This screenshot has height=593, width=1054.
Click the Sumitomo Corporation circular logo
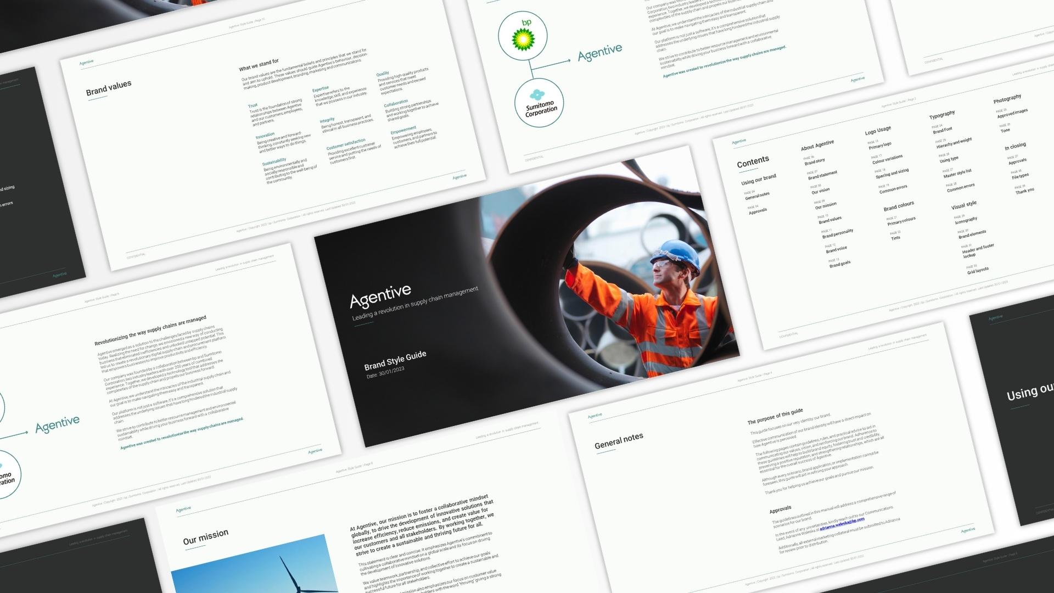(x=539, y=103)
